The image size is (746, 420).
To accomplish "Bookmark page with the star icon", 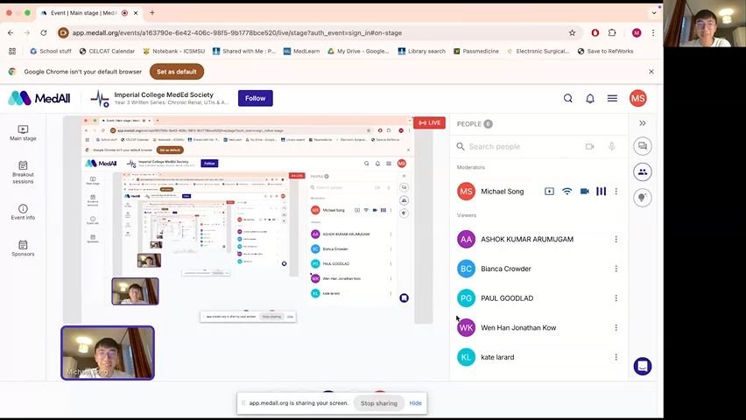I will (x=572, y=33).
